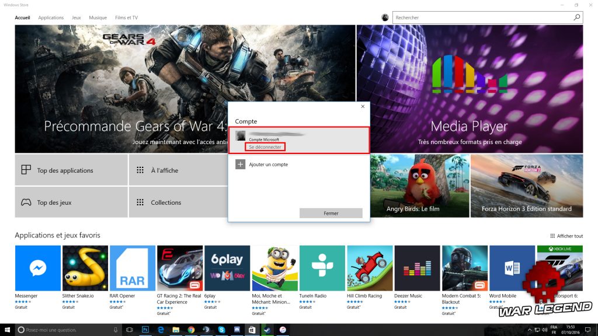598x336 pixels.
Task: Open the Jeux tab
Action: tap(77, 17)
